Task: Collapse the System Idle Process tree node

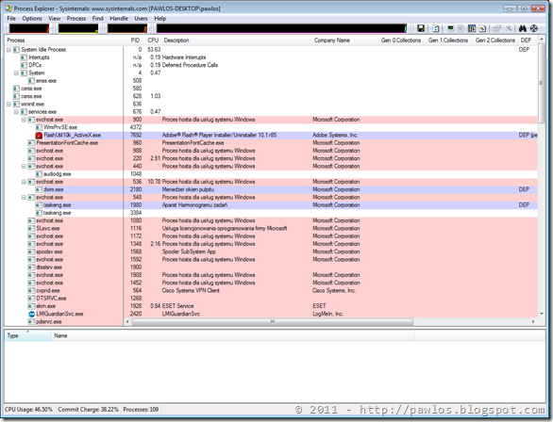Action: click(x=9, y=50)
